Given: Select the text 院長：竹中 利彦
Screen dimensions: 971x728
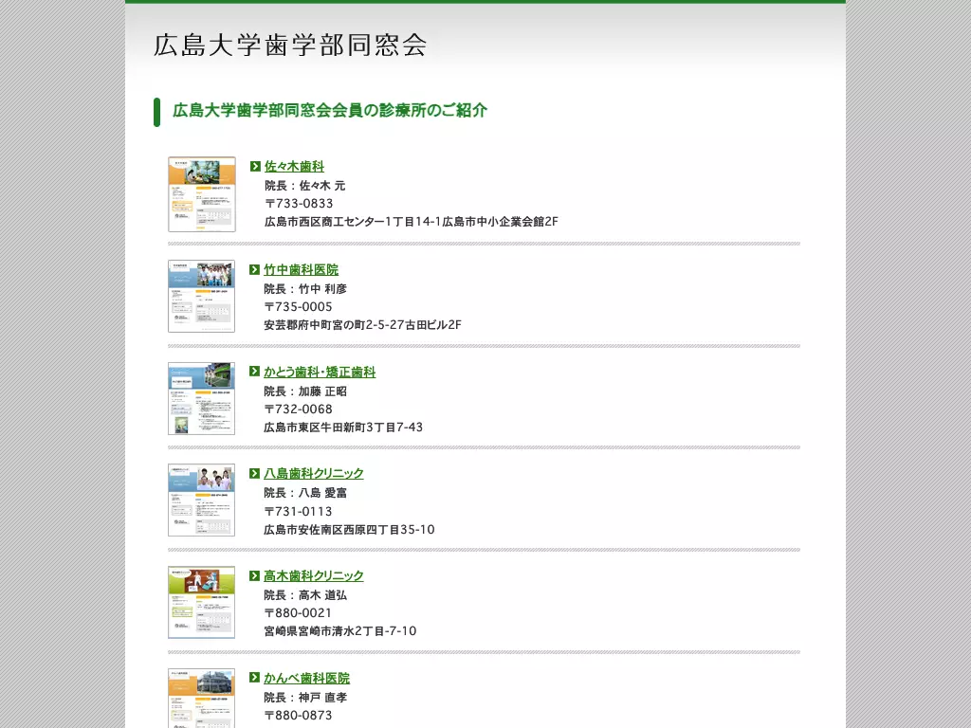Looking at the screenshot, I should tap(305, 289).
